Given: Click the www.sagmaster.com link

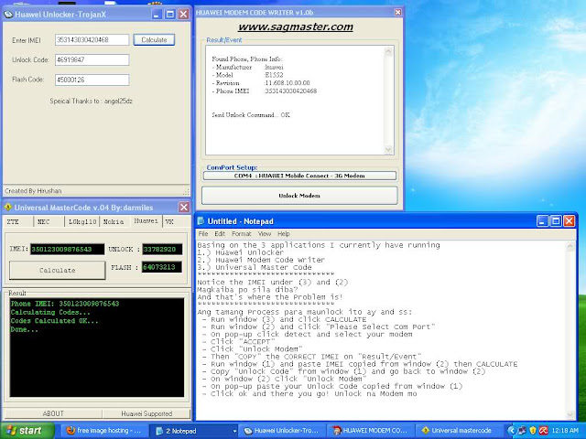Looking at the screenshot, I should coord(295,27).
